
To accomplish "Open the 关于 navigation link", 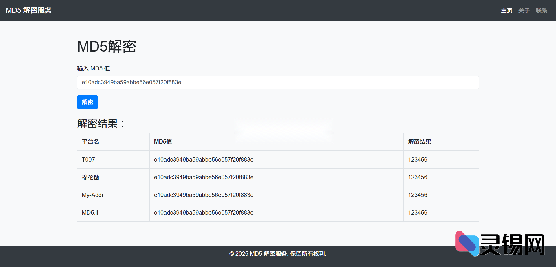I will (524, 11).
